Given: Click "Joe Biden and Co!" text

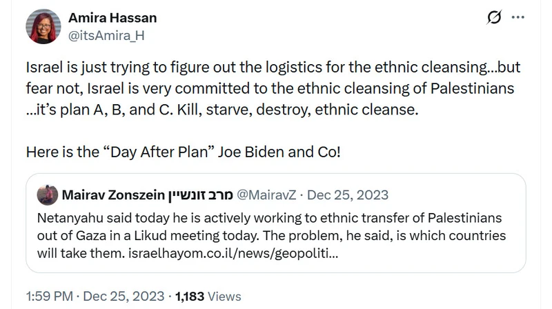Looking at the screenshot, I should (279, 152).
